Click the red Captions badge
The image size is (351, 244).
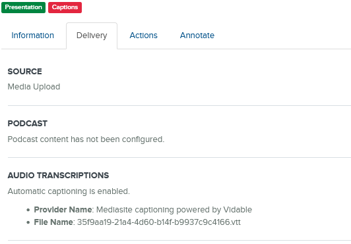[x=65, y=7]
